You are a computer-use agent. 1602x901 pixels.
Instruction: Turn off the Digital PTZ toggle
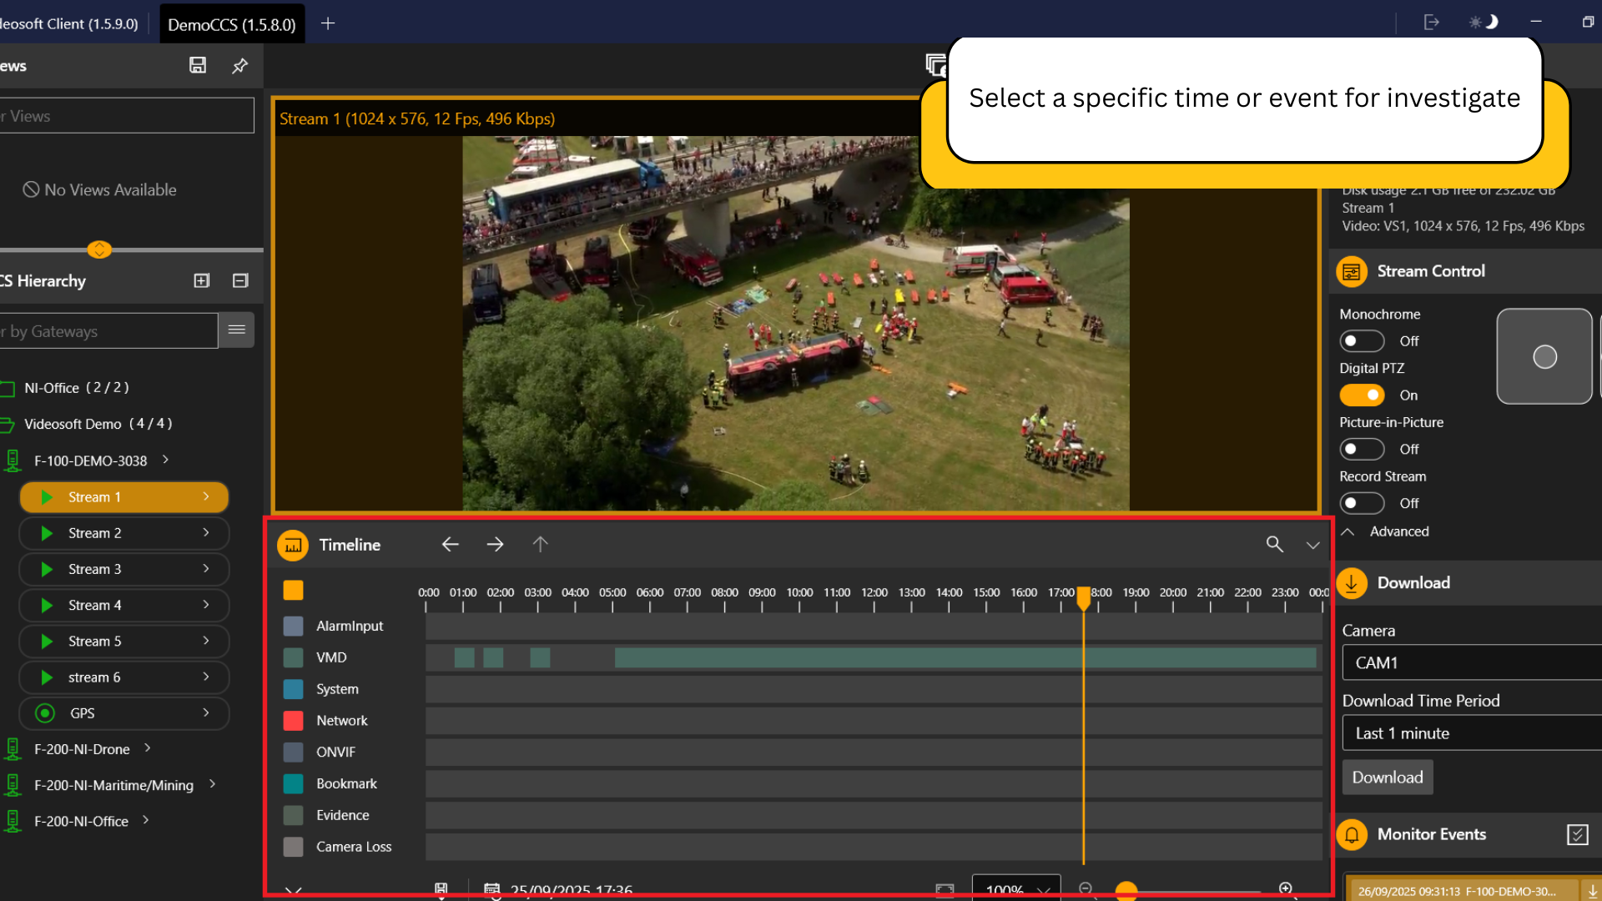(1362, 395)
